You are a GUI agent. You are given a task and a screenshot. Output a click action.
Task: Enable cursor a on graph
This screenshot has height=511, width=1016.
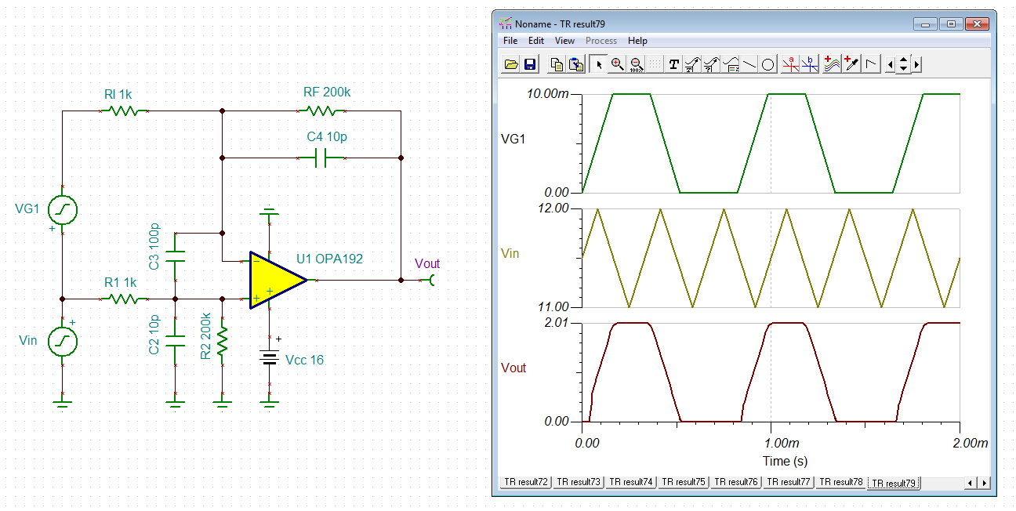[790, 64]
